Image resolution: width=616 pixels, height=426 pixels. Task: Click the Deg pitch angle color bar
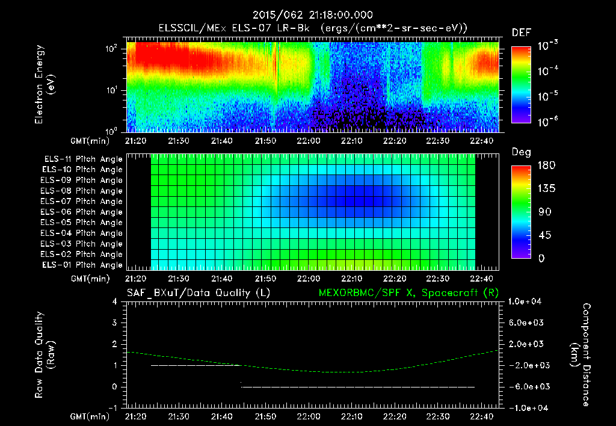click(x=521, y=212)
